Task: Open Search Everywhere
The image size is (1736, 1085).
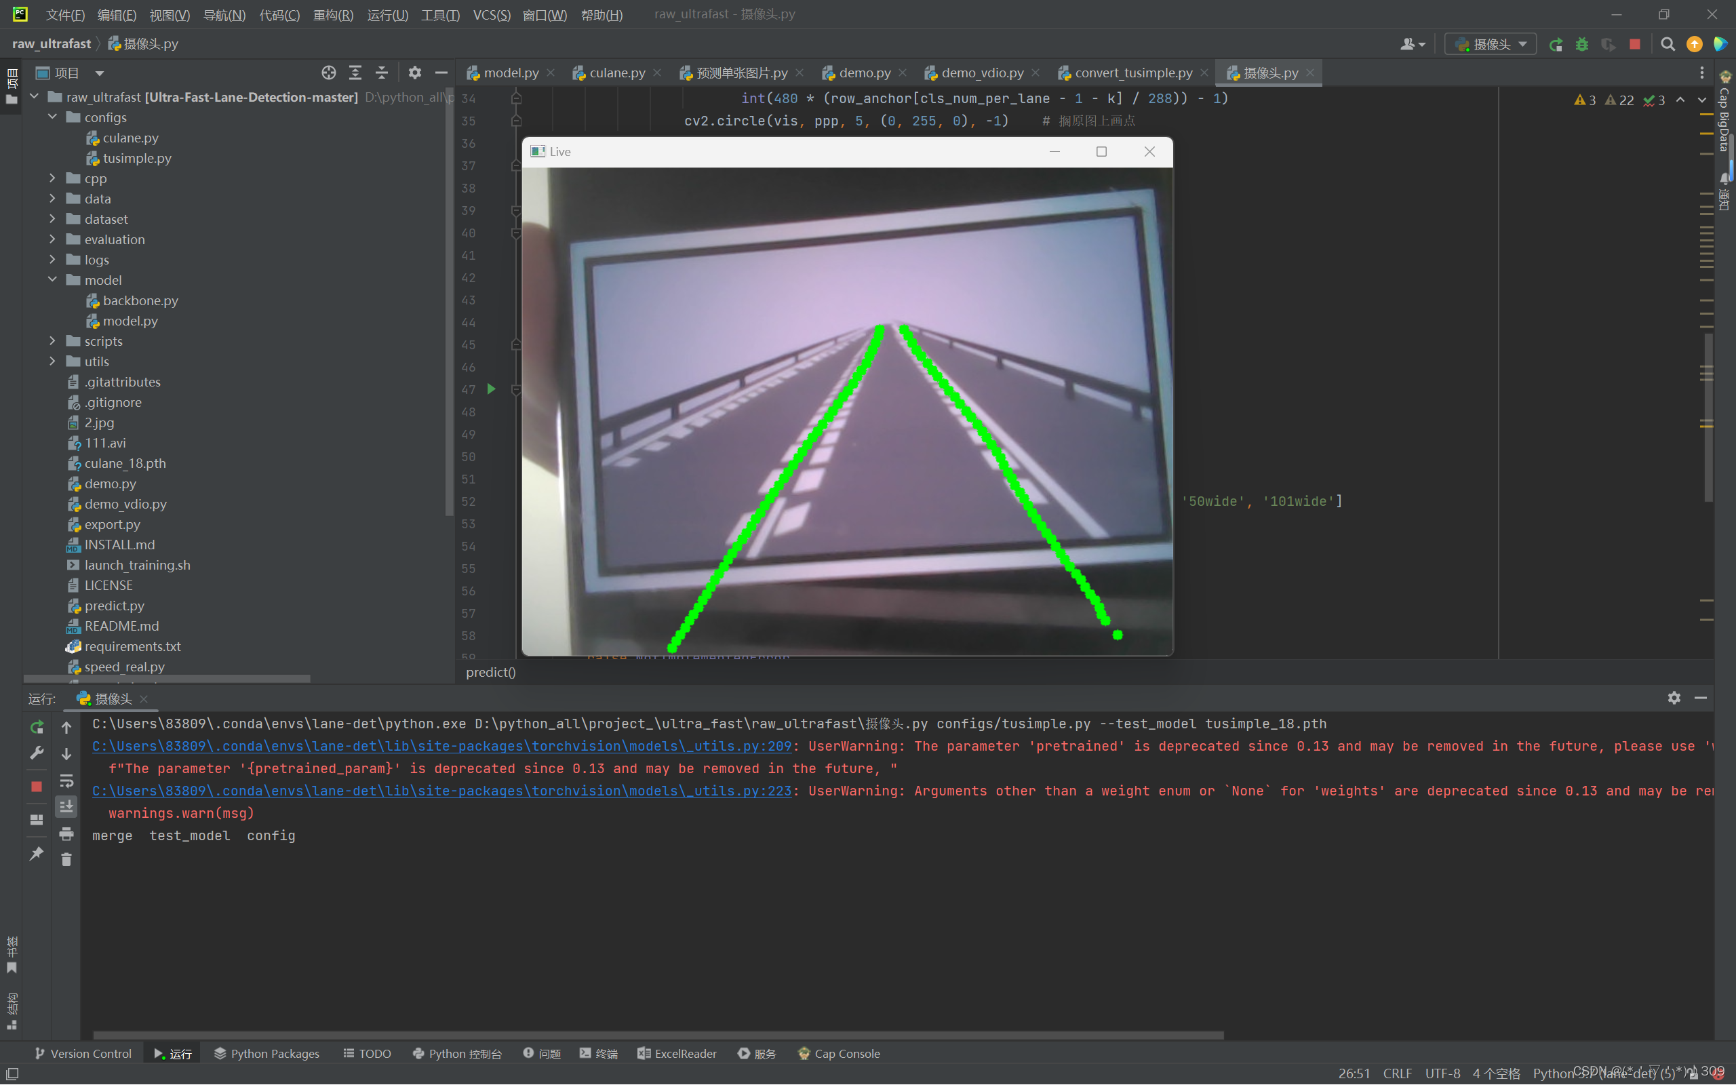Action: pos(1667,44)
